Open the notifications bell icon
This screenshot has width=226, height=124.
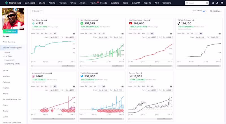point(213,3)
